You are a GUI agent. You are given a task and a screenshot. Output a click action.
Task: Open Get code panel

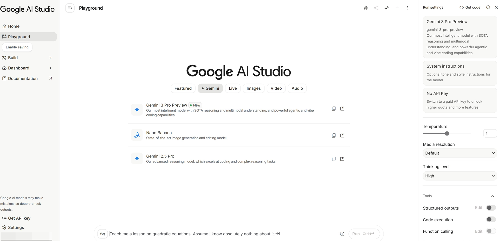(x=470, y=7)
